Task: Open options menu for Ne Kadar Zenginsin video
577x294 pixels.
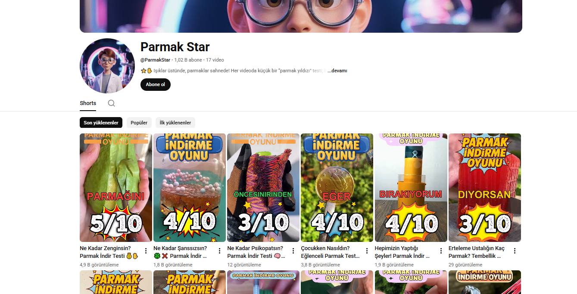Action: point(146,251)
